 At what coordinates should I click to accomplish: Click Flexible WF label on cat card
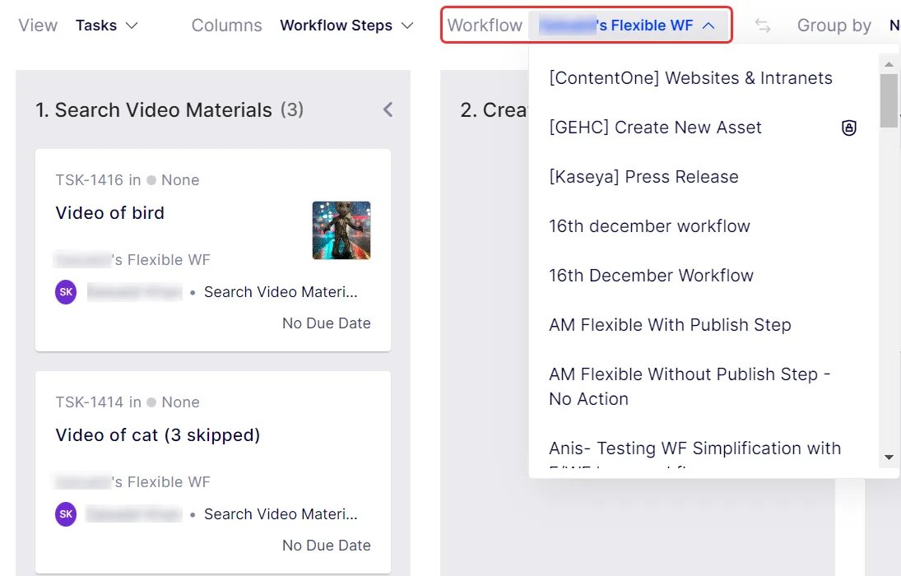click(x=132, y=481)
